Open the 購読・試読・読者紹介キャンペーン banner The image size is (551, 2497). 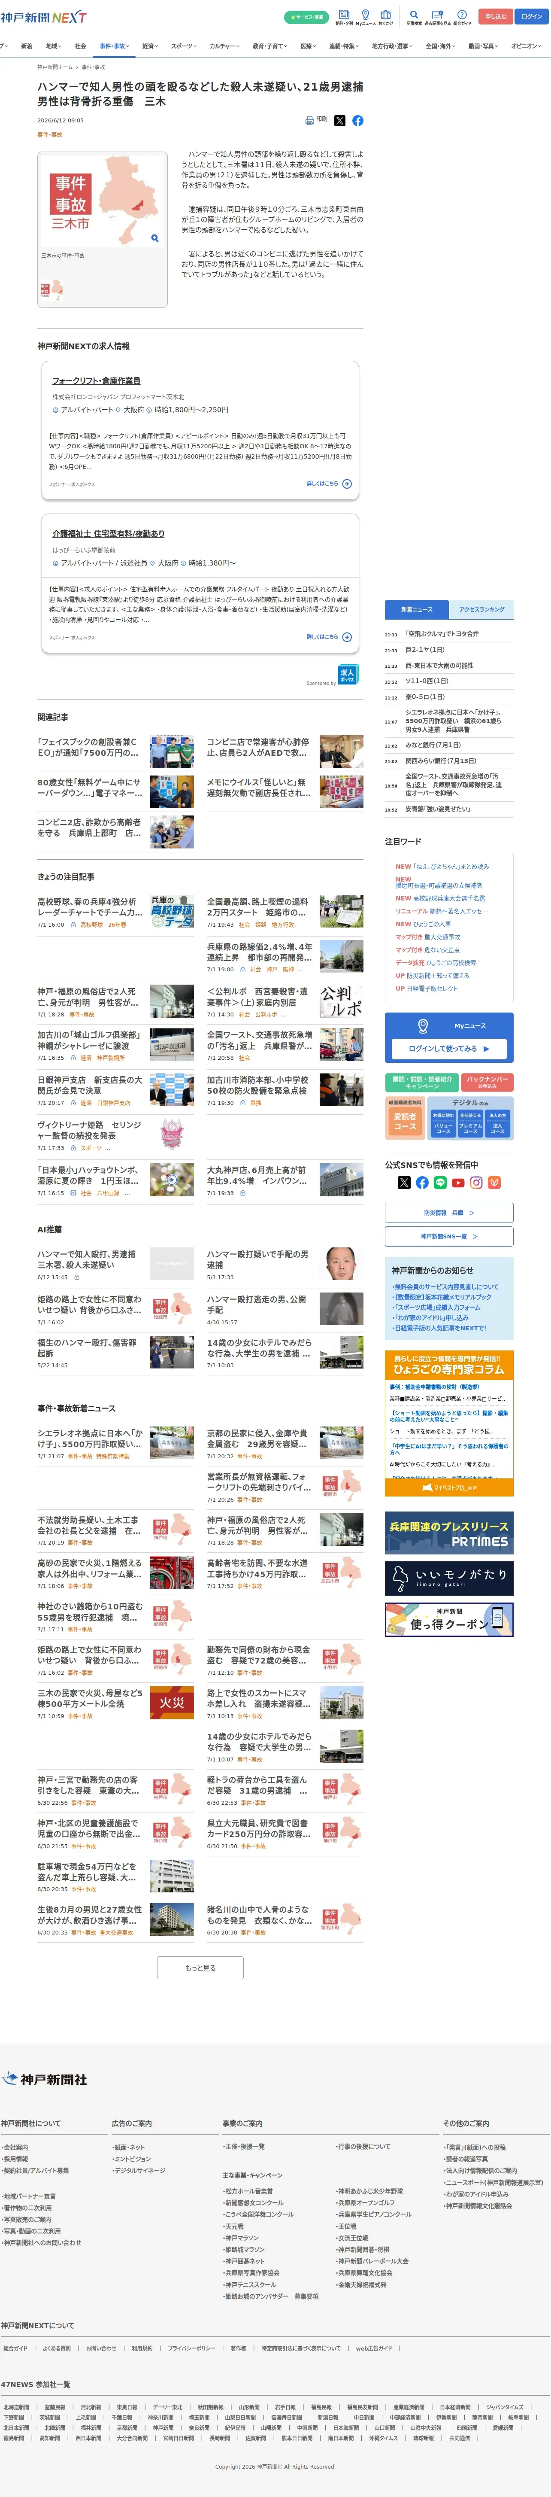tap(422, 1082)
